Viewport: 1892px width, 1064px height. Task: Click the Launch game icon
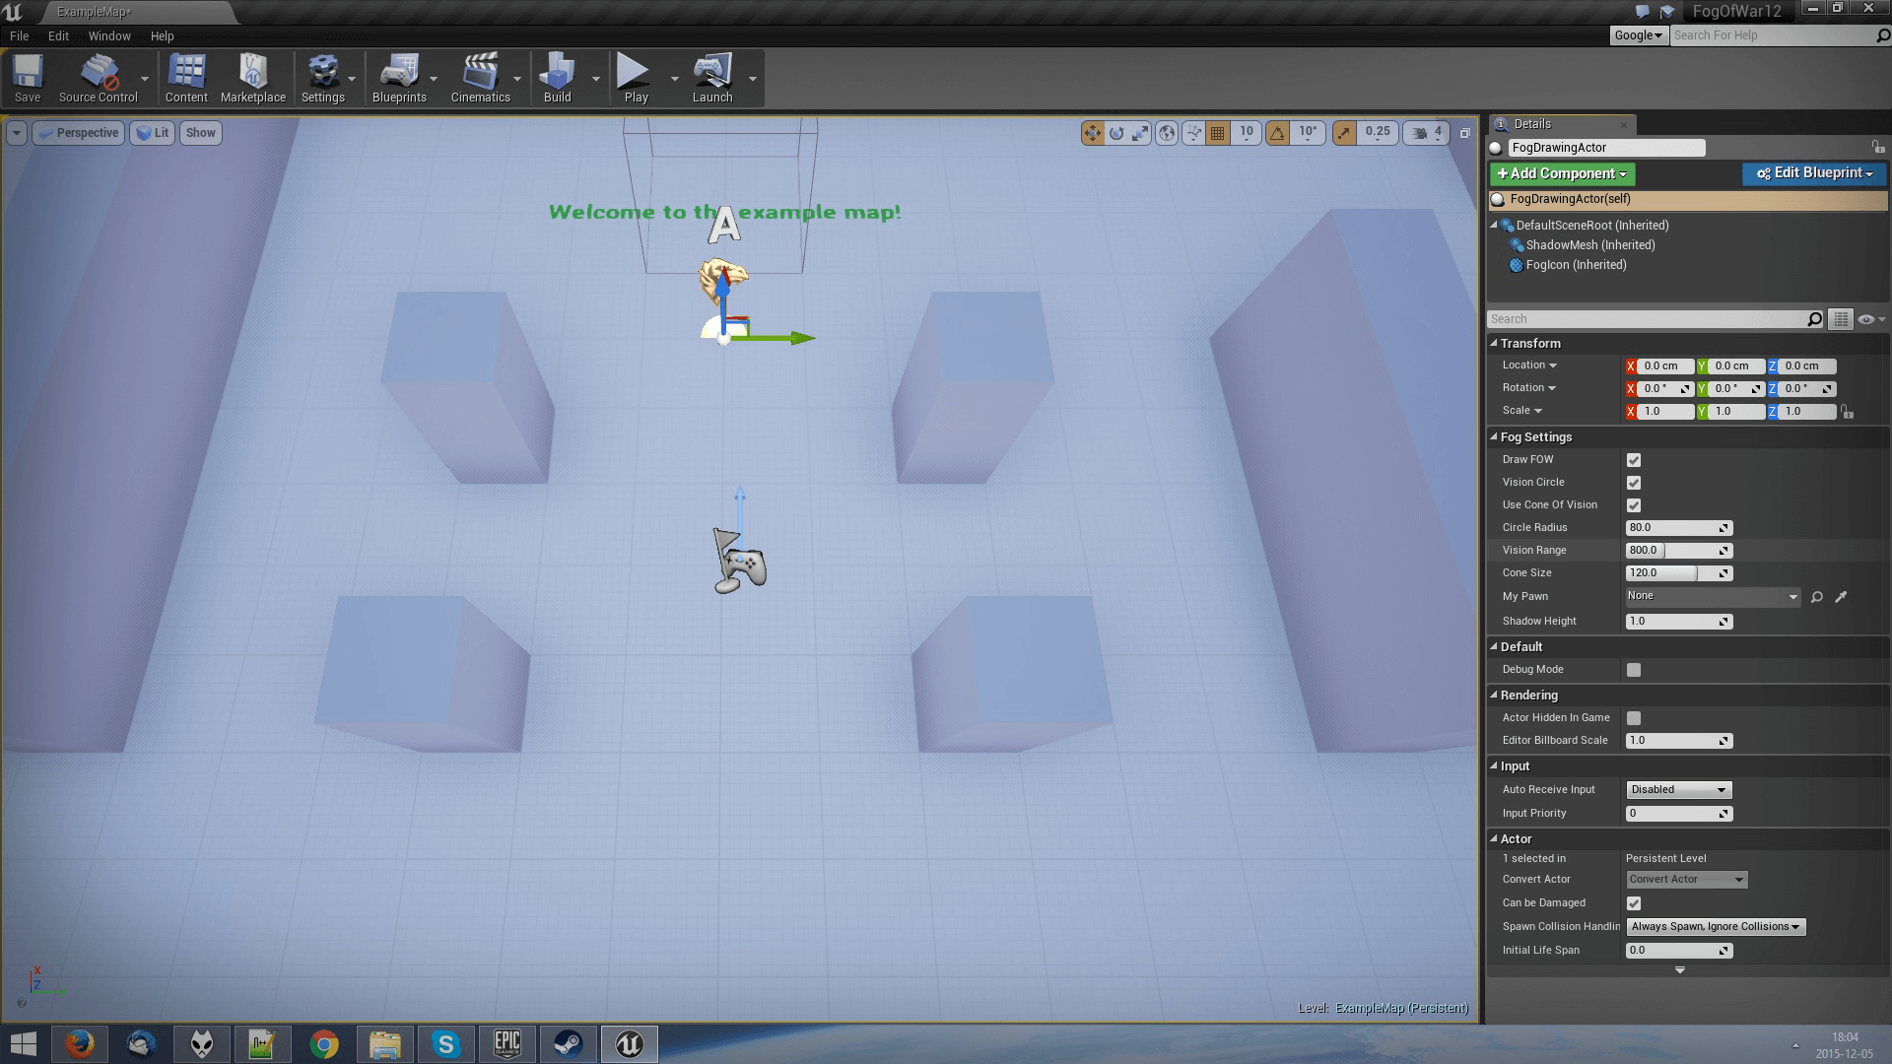(x=710, y=73)
